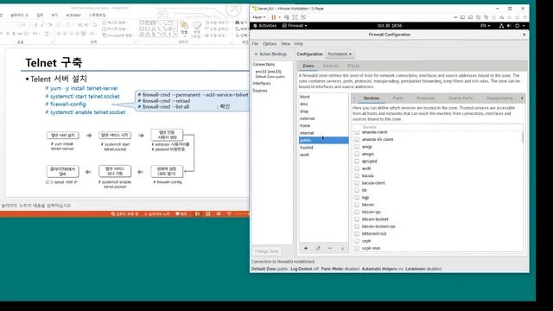
Task: Enter full screen mode via VMware toolbar icon
Action: [296, 17]
